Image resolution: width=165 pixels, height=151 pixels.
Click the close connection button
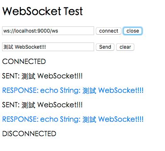tap(133, 31)
